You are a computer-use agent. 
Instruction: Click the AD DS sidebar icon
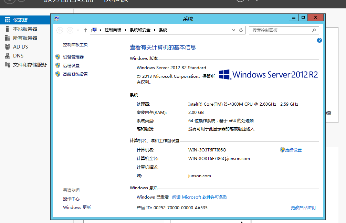click(x=8, y=47)
